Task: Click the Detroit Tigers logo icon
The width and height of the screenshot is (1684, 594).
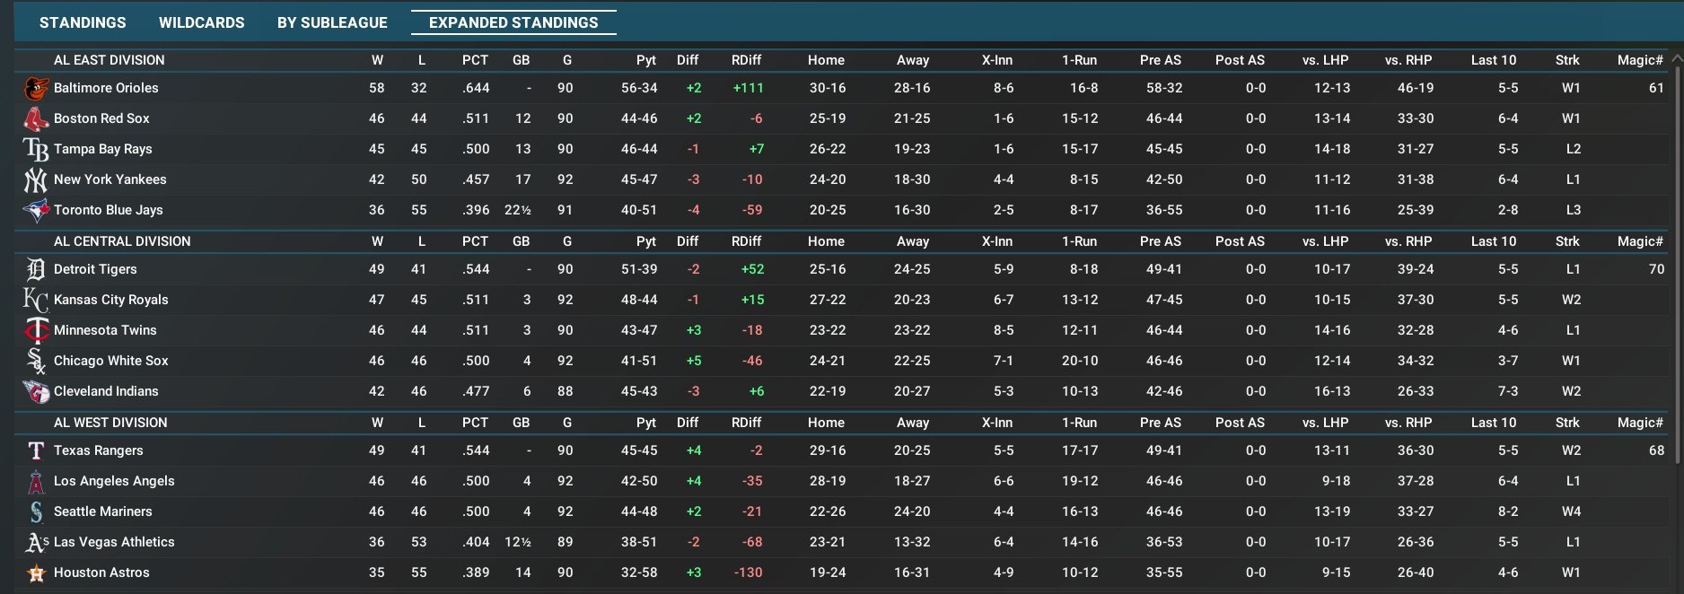Action: tap(36, 269)
